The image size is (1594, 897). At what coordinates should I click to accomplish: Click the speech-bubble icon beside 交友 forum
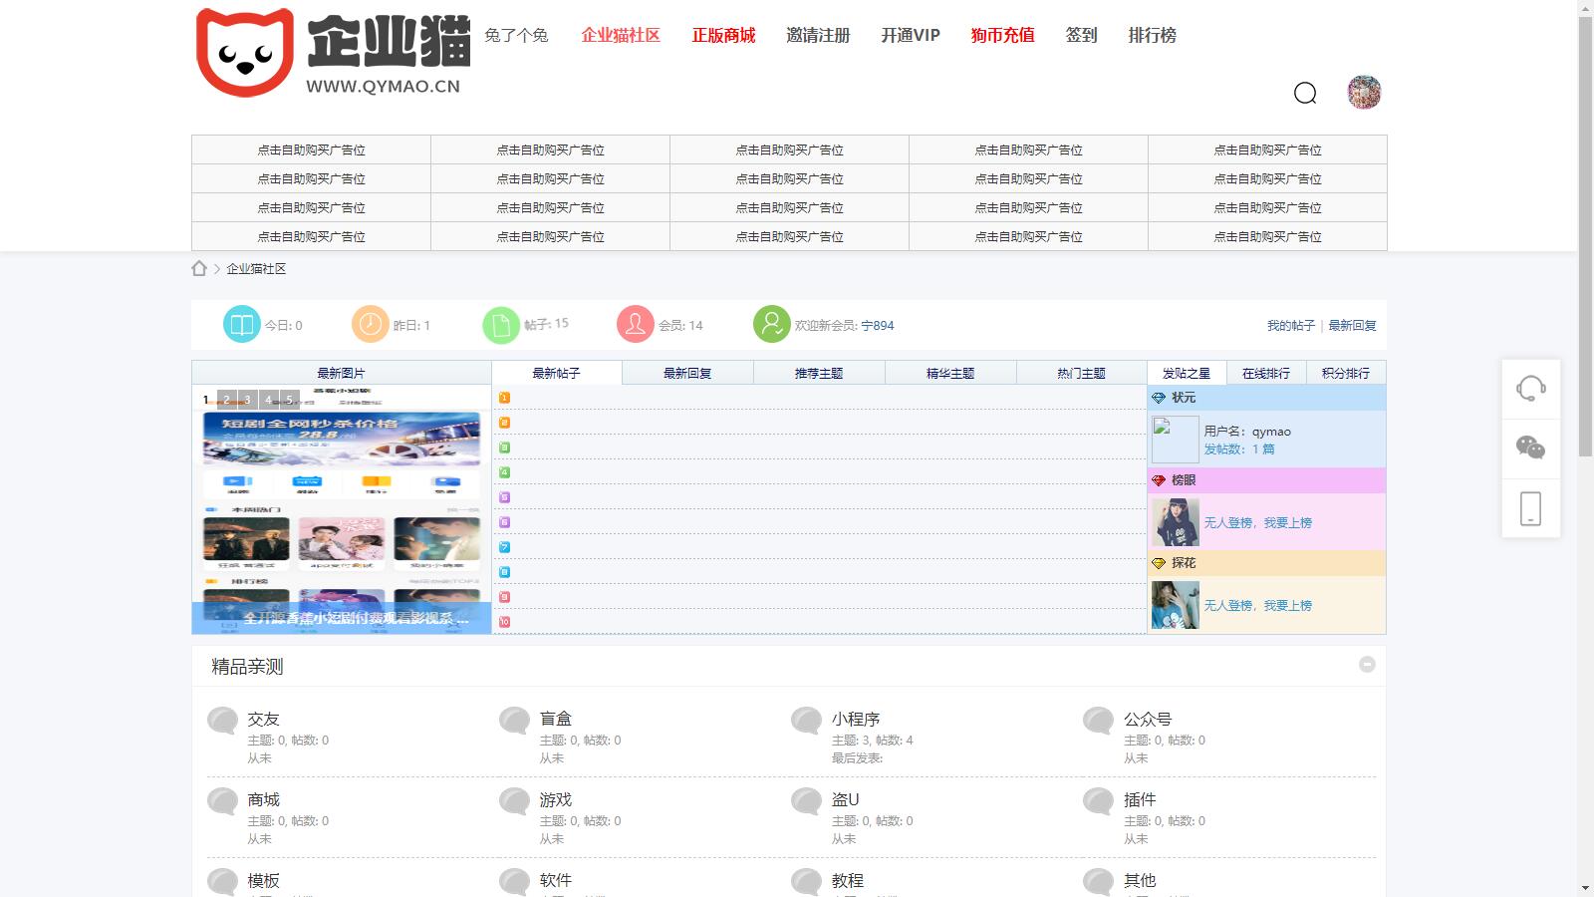pyautogui.click(x=221, y=720)
